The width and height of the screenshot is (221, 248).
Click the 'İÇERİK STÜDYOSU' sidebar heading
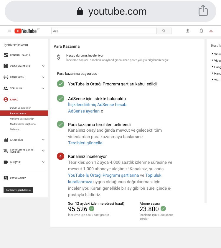point(16,45)
